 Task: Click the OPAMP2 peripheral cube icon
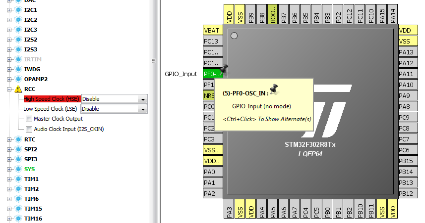coord(18,79)
